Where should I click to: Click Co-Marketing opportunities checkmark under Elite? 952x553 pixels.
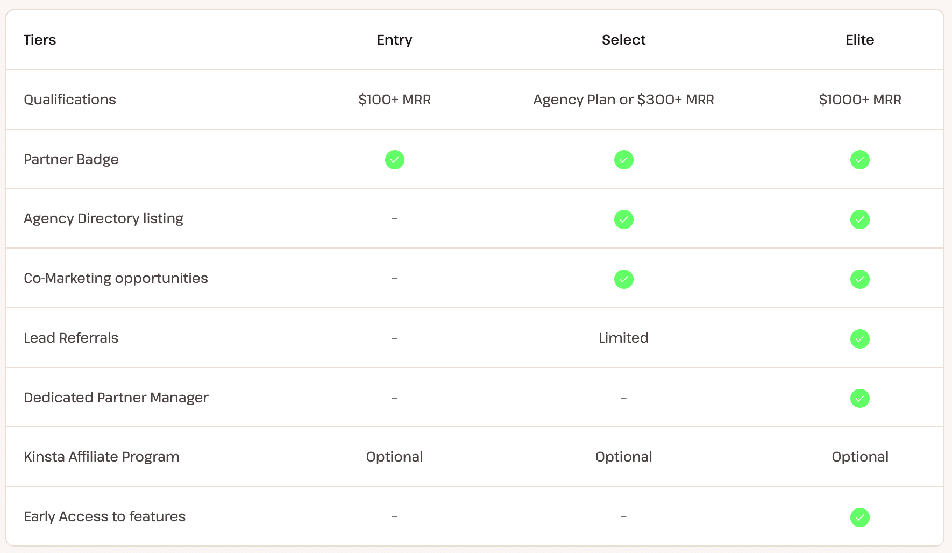coord(859,279)
